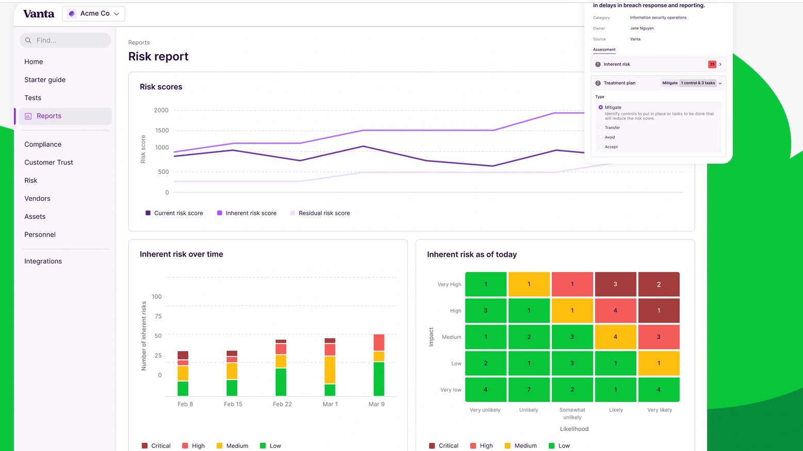803x451 pixels.
Task: Click the Medium legend swatch under Inherent risk as of today
Action: tap(507, 446)
